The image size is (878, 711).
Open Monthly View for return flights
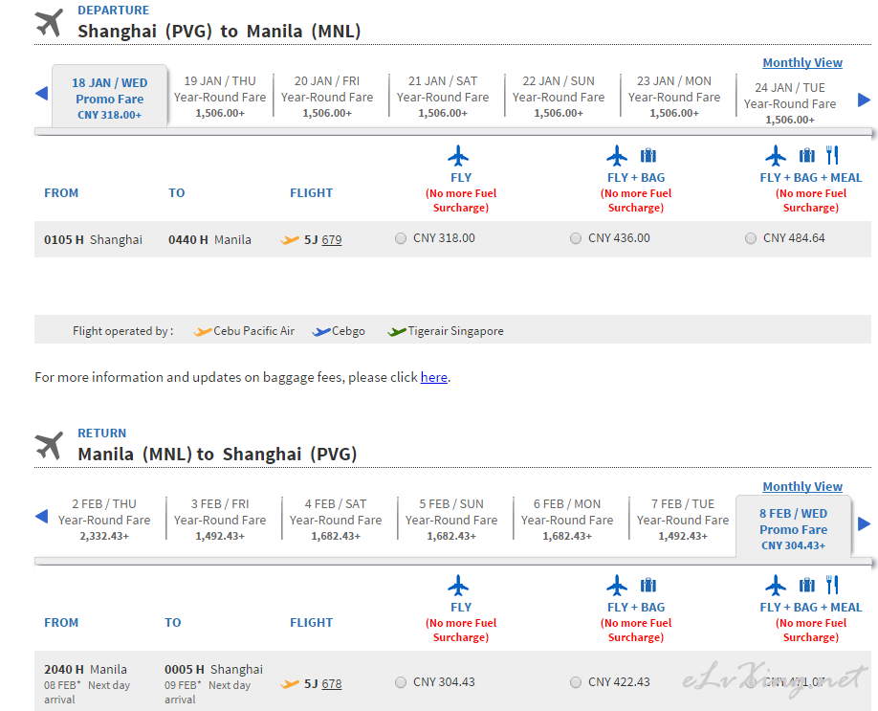[x=801, y=486]
